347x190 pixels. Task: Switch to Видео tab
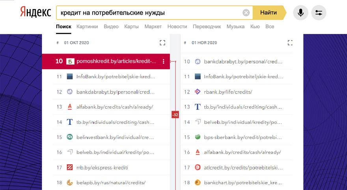111,26
